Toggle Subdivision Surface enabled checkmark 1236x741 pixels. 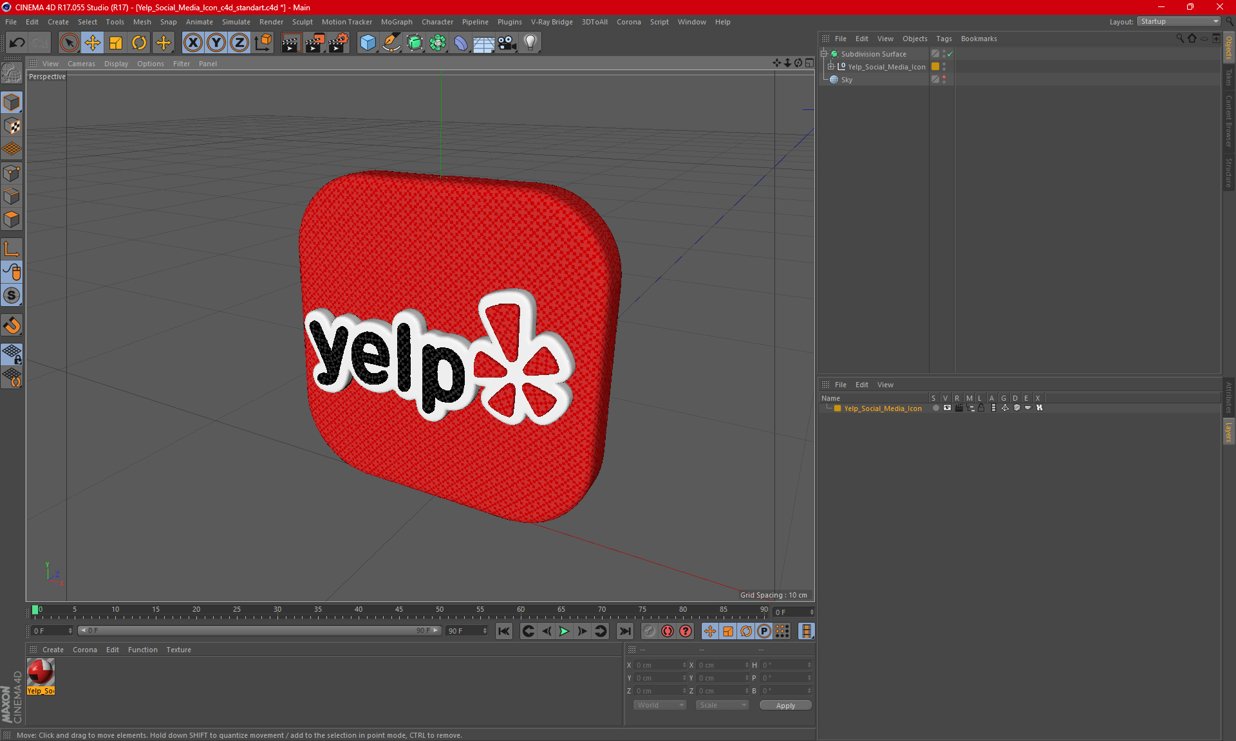click(950, 54)
